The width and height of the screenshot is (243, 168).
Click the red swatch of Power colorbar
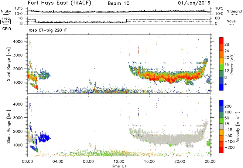[x=221, y=41]
